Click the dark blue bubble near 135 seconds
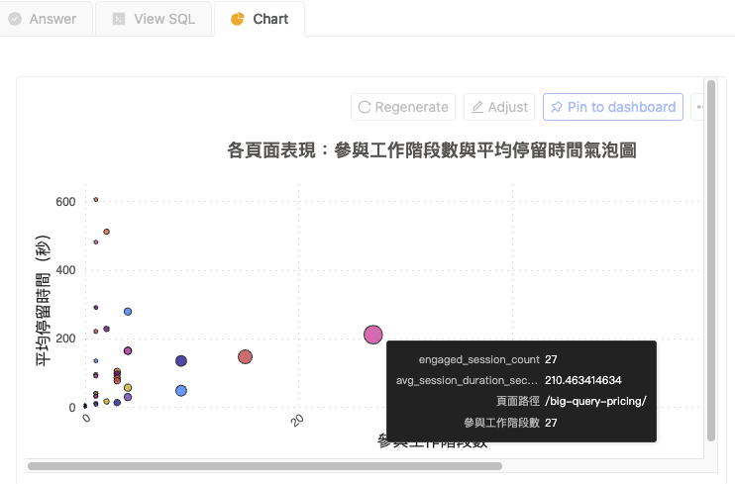Image resolution: width=735 pixels, height=484 pixels. pyautogui.click(x=181, y=361)
